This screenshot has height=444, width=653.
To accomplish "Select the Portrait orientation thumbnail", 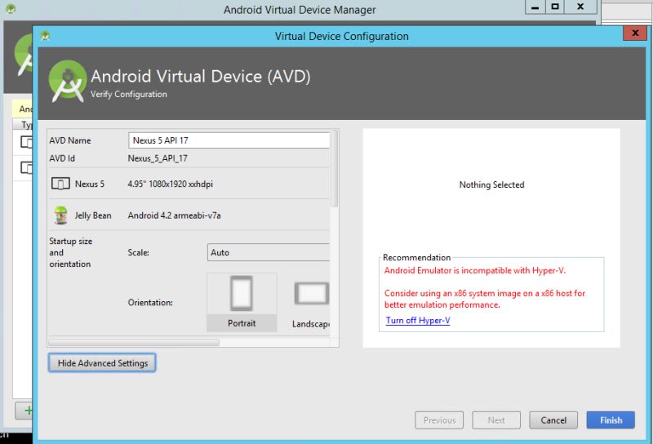I will point(242,302).
